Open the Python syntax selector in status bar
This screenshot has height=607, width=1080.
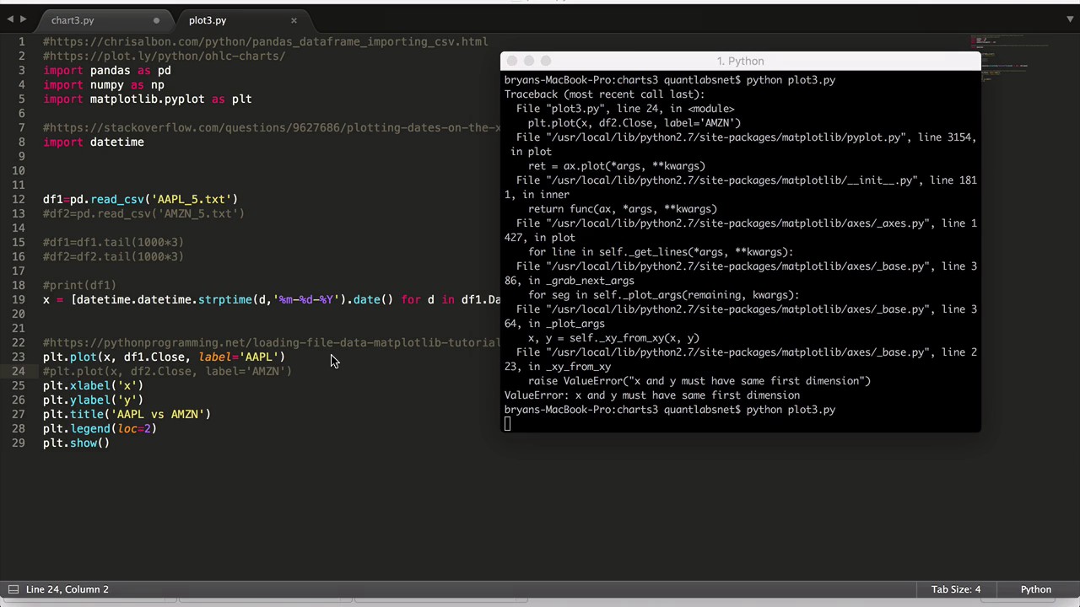1036,589
